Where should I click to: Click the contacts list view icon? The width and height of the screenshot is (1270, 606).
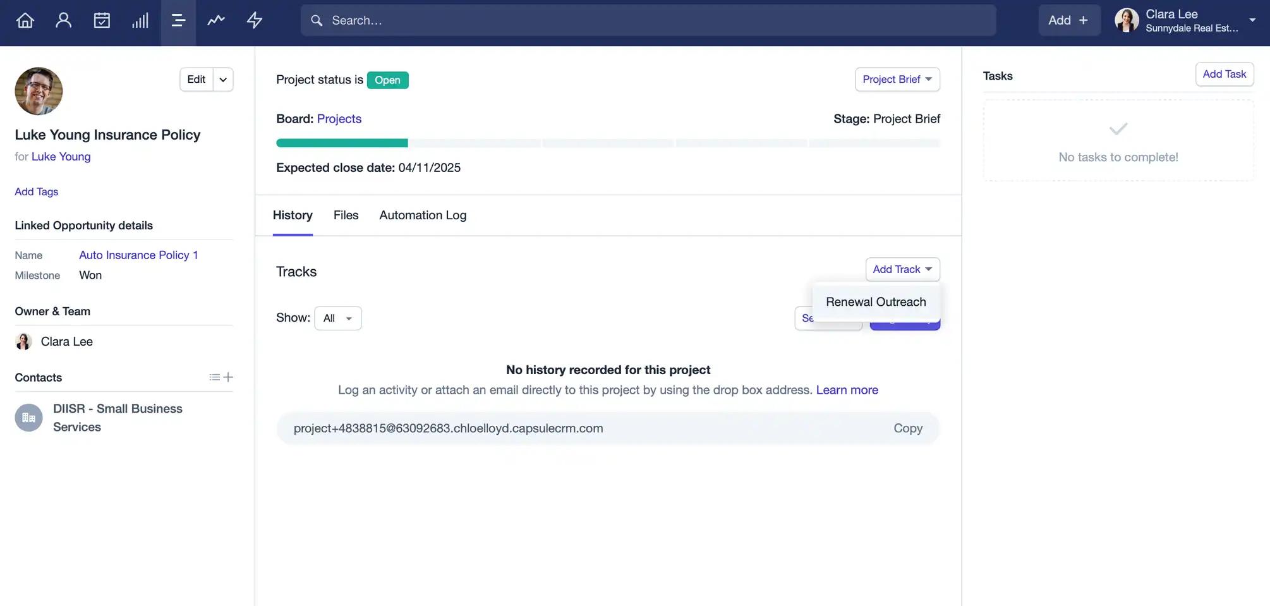tap(215, 377)
